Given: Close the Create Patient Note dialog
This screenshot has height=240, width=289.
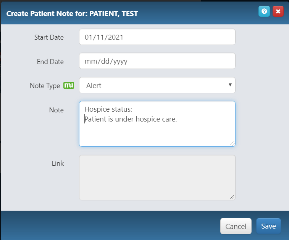Looking at the screenshot, I should click(278, 11).
